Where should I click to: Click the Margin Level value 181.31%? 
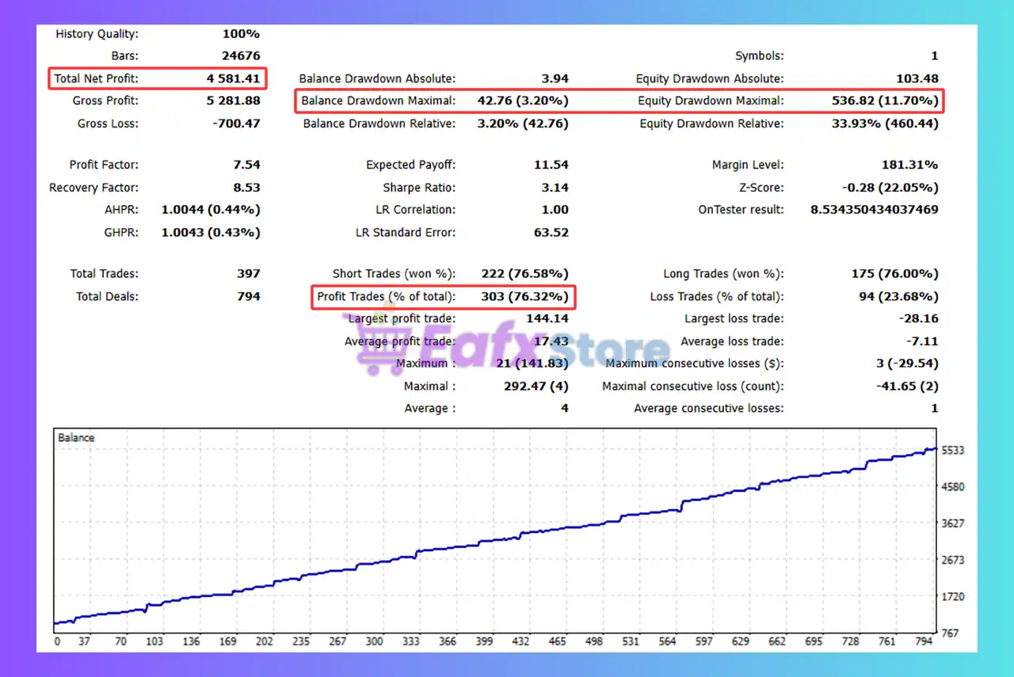click(x=908, y=165)
